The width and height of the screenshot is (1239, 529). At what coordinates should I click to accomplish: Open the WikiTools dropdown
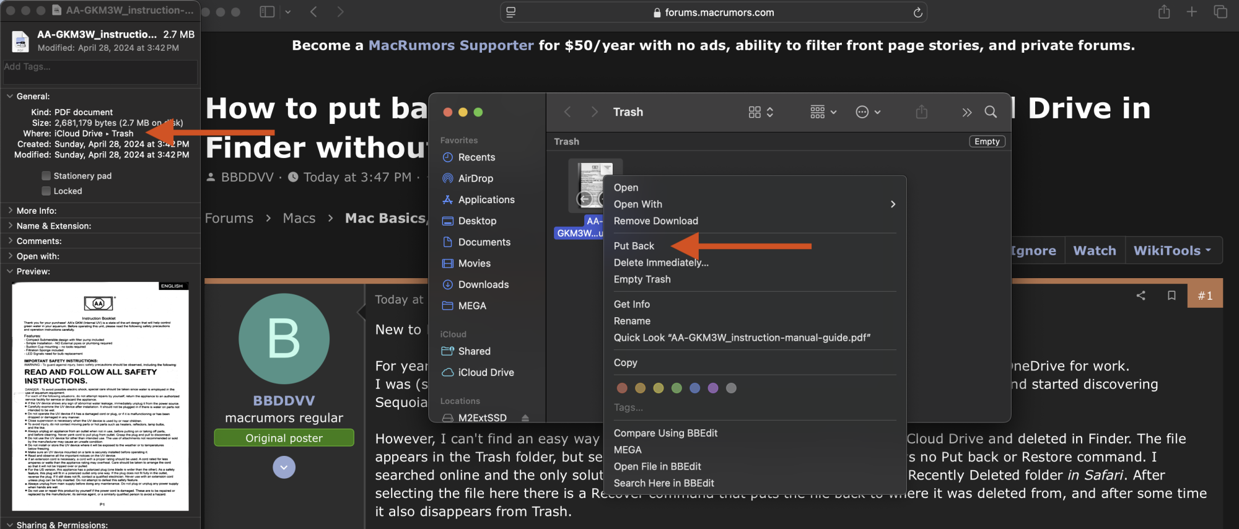coord(1172,250)
